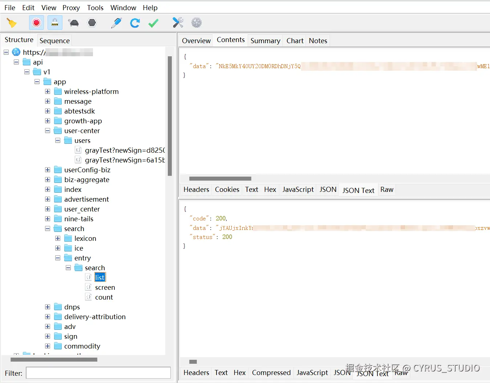The image size is (490, 383).
Task: Click the request pane horizontal scrollbar
Action: click(220, 178)
